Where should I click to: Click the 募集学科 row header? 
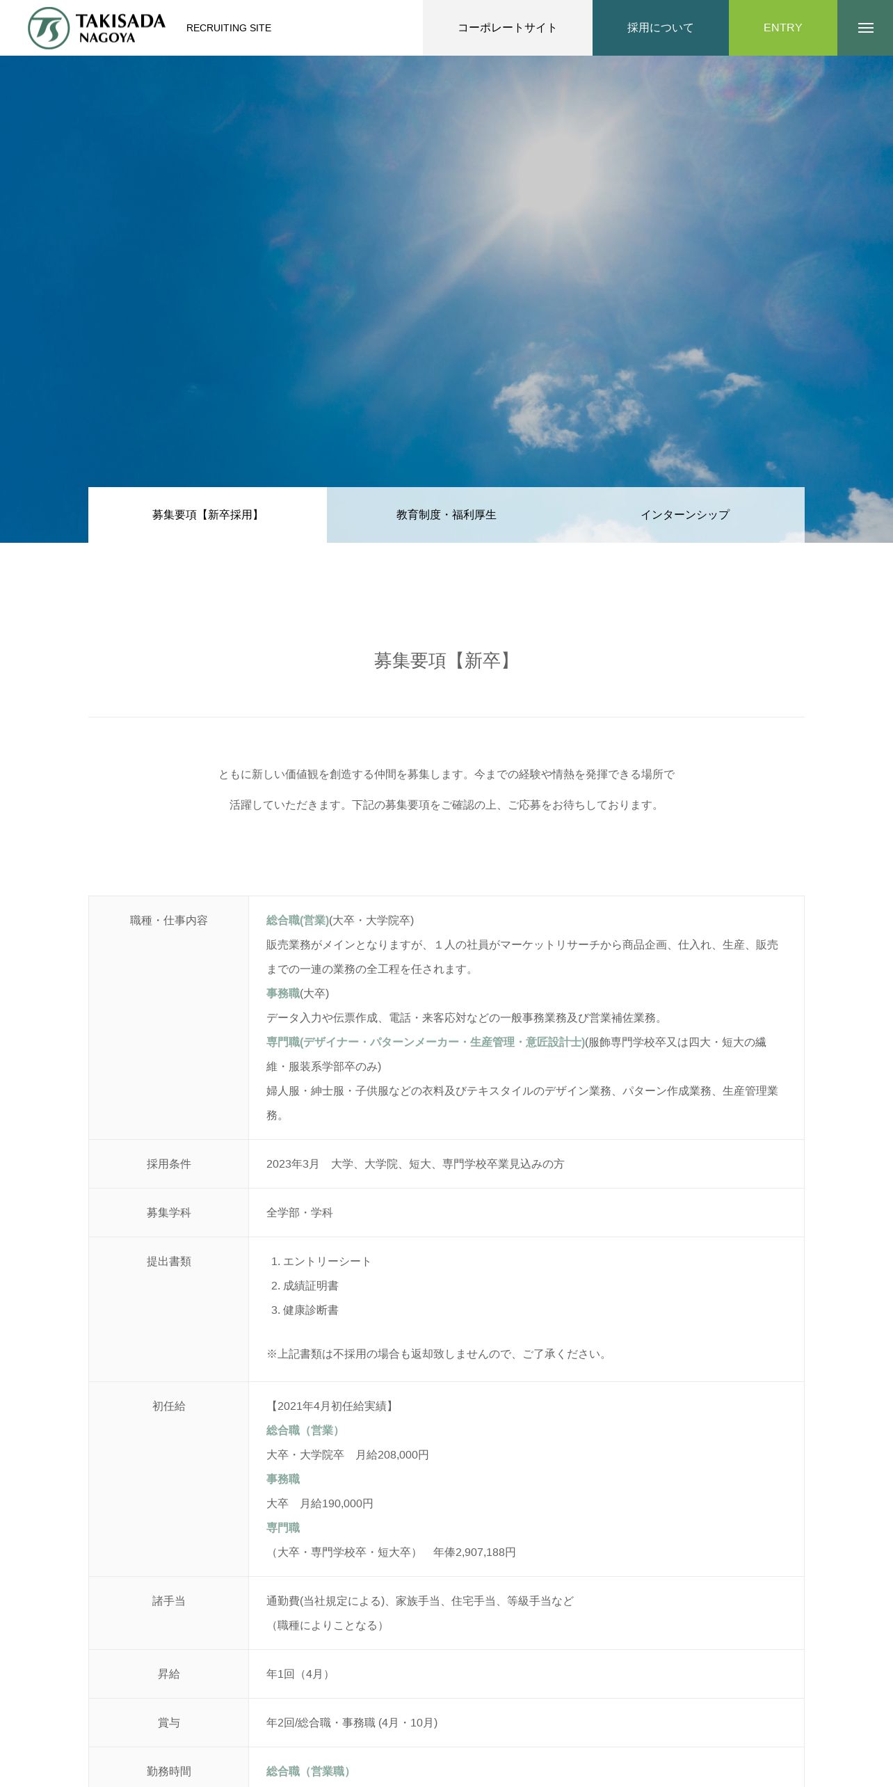(x=169, y=1213)
